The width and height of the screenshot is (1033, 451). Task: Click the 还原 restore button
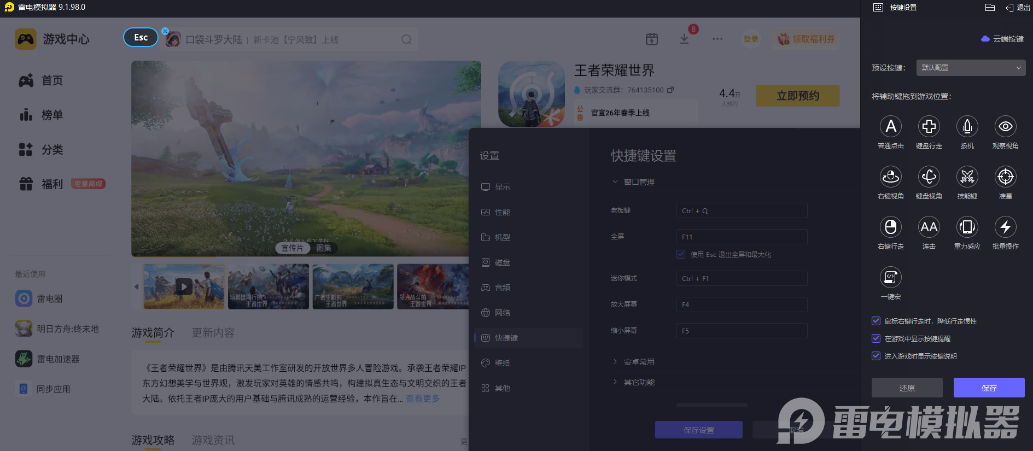point(907,388)
